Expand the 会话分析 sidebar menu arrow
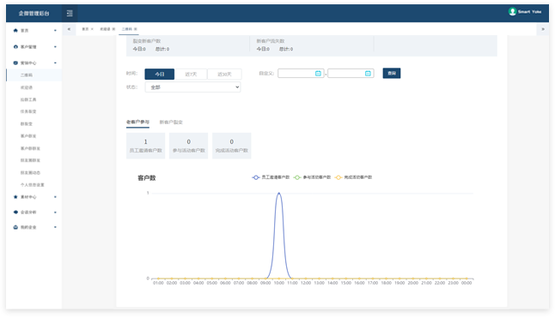Screen dimensions: 555x317 point(55,212)
